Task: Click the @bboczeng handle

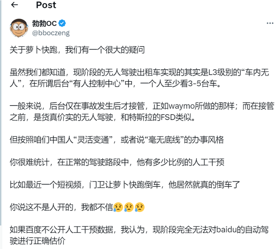Action: 51,33
